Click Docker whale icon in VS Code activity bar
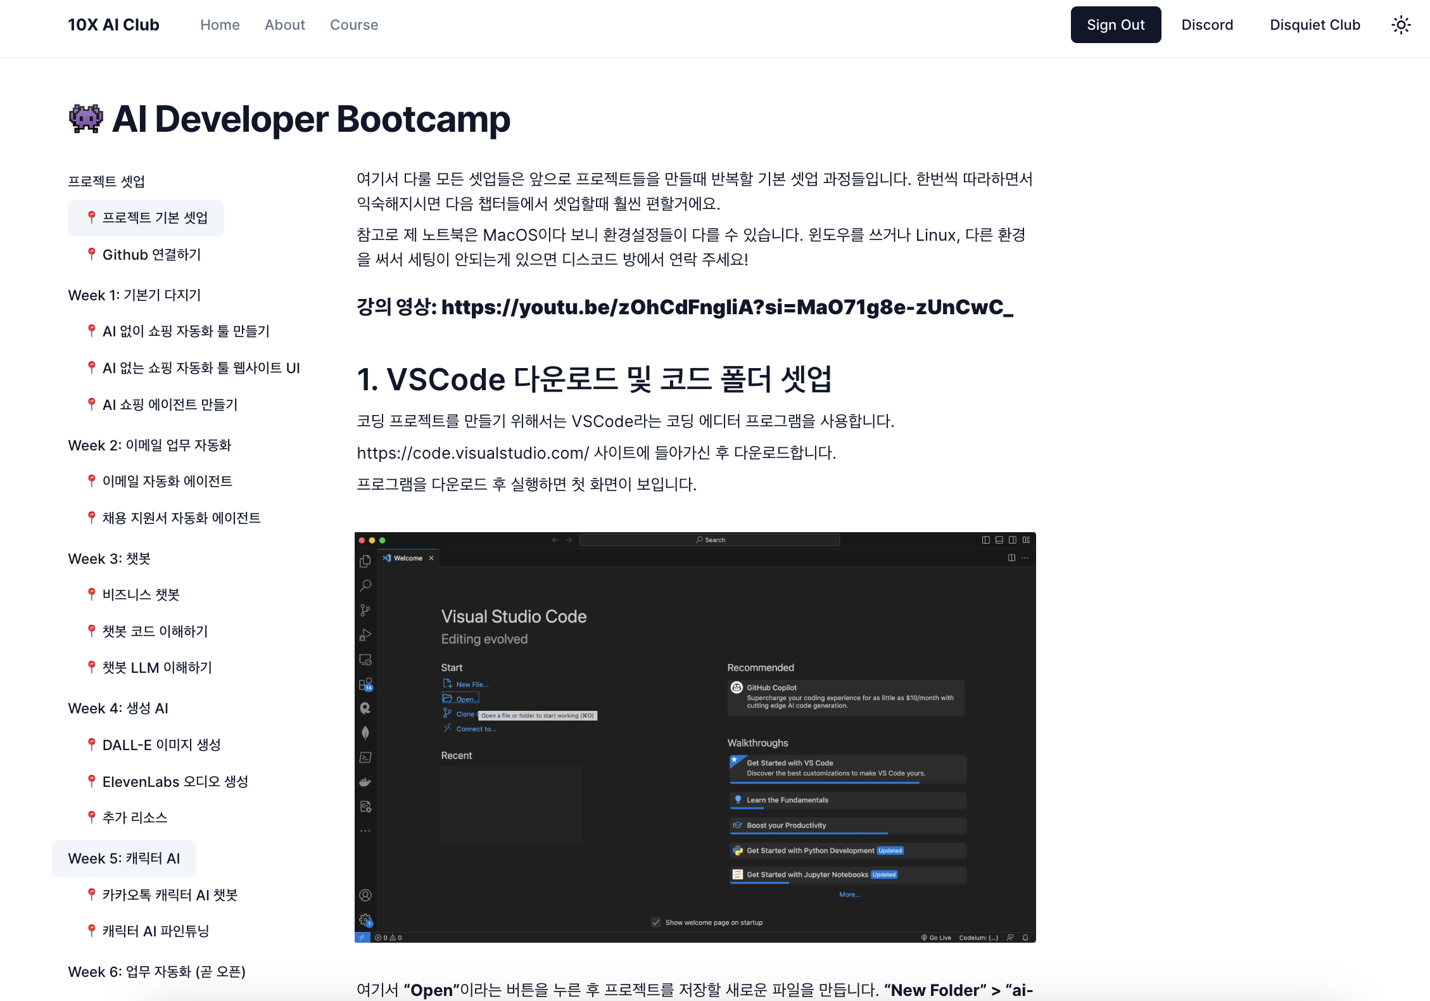1430x1001 pixels. point(365,782)
